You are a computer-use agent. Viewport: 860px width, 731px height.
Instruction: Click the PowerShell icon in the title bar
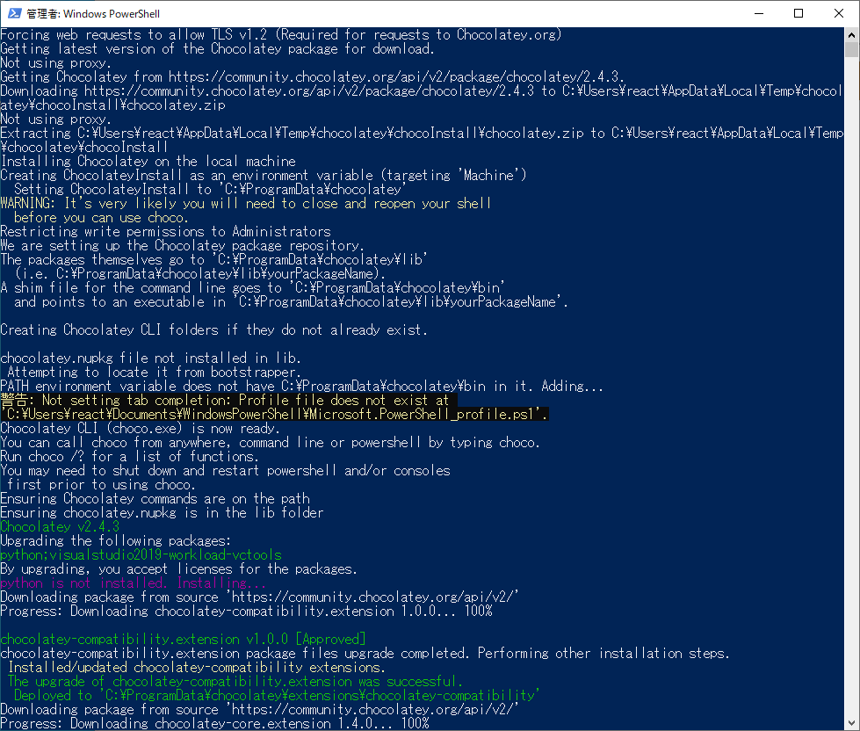(14, 13)
